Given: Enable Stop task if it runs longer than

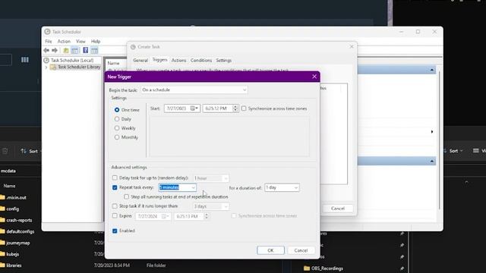Looking at the screenshot, I should point(115,206).
